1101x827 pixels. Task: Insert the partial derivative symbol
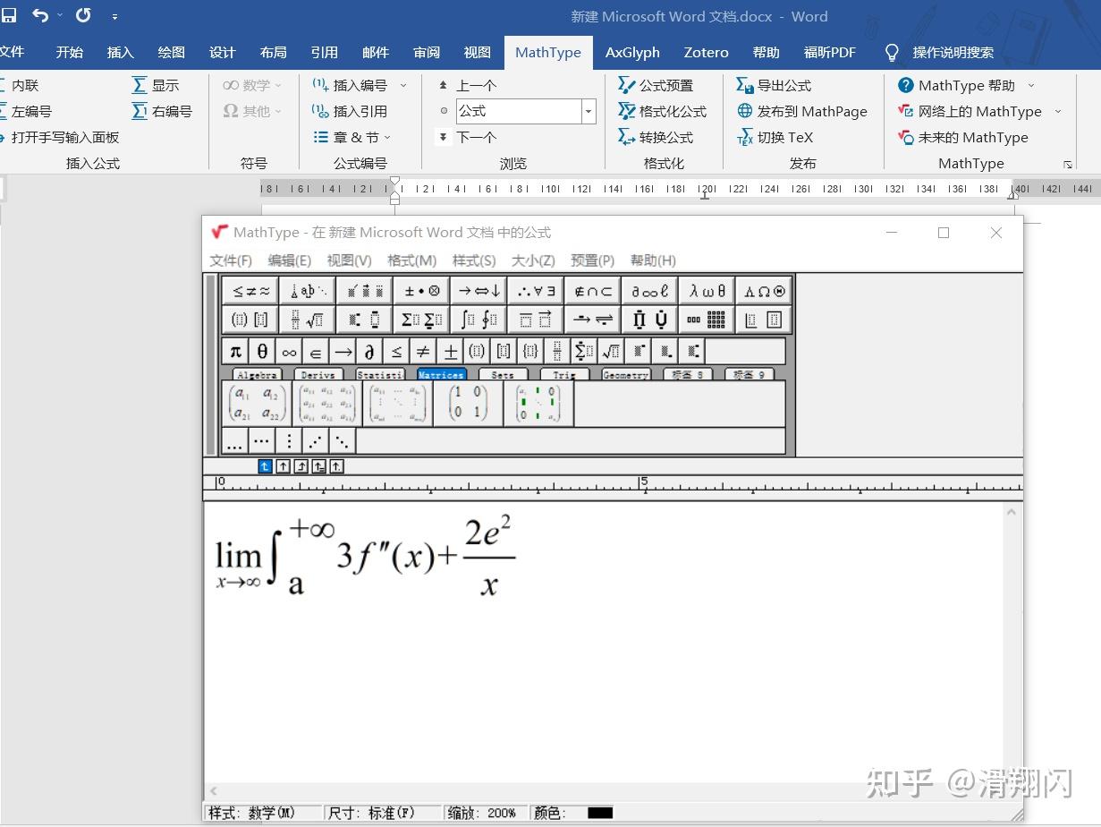369,351
